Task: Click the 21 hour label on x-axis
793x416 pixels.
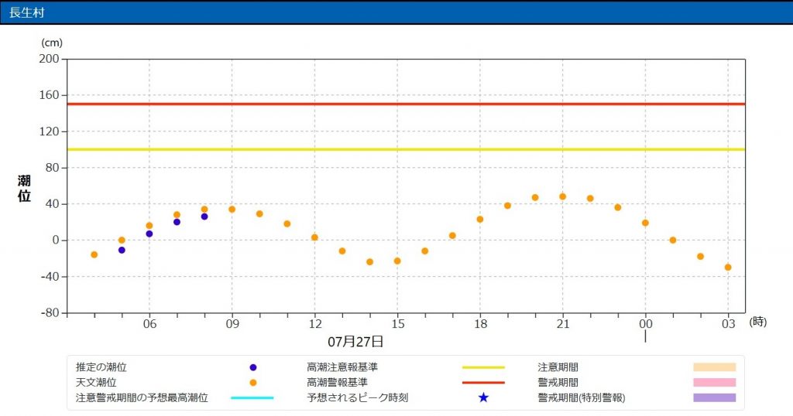Action: pyautogui.click(x=563, y=324)
